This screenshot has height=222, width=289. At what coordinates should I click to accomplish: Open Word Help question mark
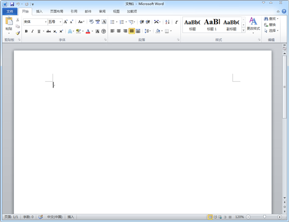[284, 11]
